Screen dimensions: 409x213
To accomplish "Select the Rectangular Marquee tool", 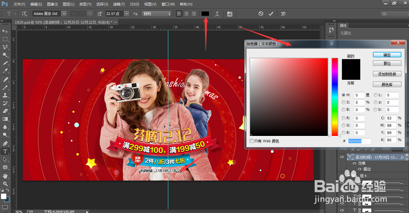I will point(5,39).
